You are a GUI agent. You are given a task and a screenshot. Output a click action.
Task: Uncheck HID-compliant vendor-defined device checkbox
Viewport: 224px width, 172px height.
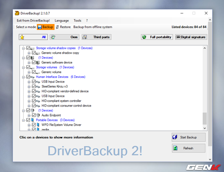pyautogui.click(x=34, y=91)
